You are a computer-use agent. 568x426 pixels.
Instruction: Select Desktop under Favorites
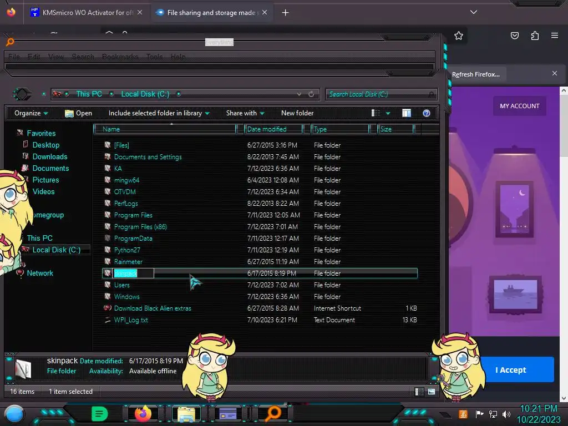click(x=45, y=145)
